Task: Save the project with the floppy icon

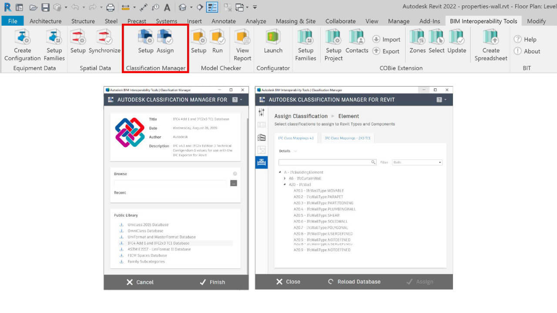Action: 46,7
